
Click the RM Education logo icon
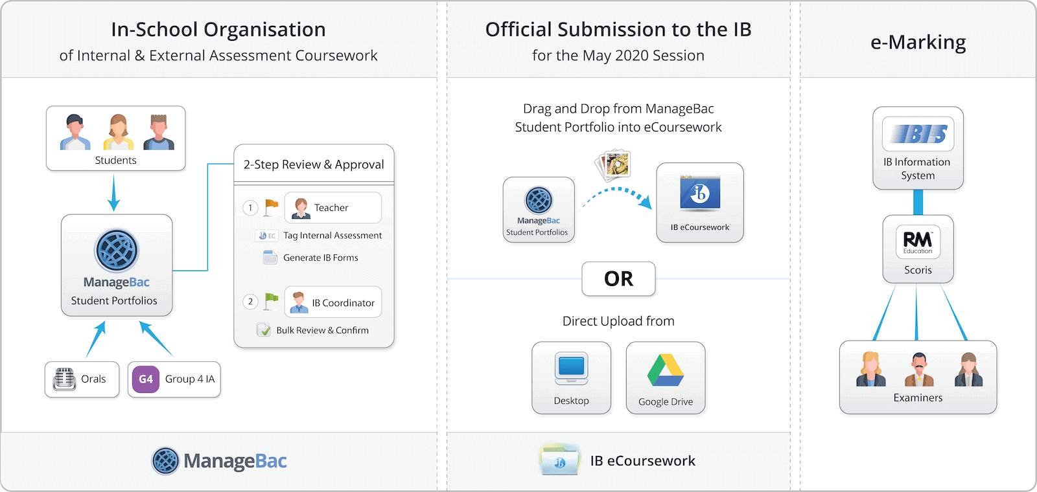918,242
